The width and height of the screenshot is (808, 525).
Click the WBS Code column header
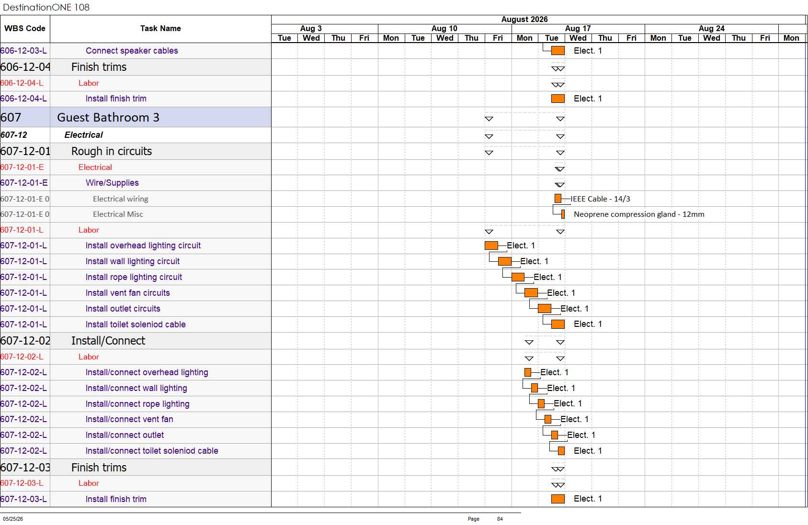(x=25, y=29)
